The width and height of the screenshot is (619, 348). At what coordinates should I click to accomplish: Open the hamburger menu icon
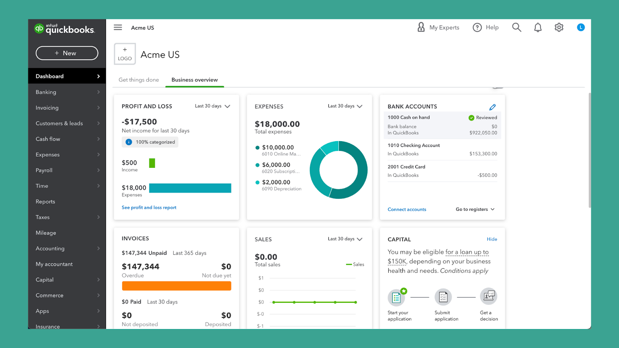pyautogui.click(x=118, y=27)
